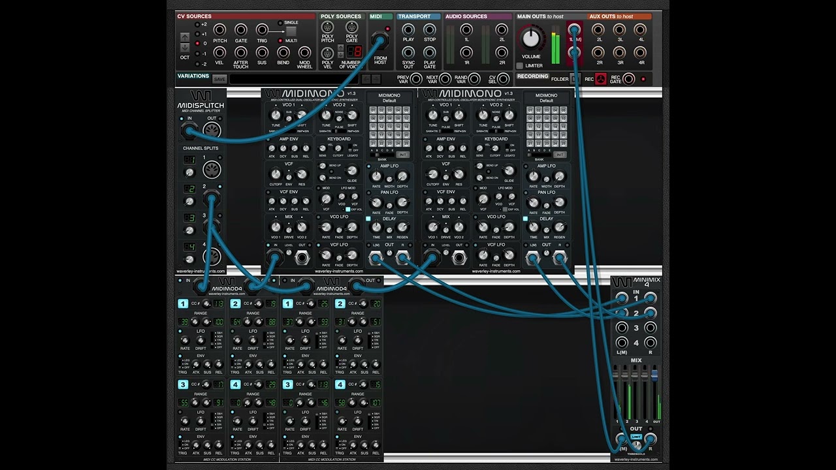The image size is (836, 470).
Task: Click left MIDIMONO VCF CUTOFF knob
Action: [x=276, y=174]
